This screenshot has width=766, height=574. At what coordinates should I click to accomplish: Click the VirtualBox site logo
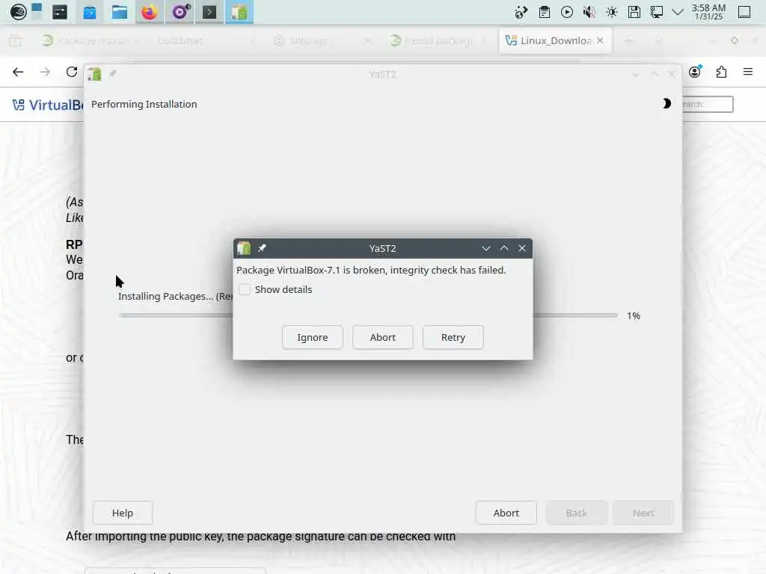click(x=47, y=105)
